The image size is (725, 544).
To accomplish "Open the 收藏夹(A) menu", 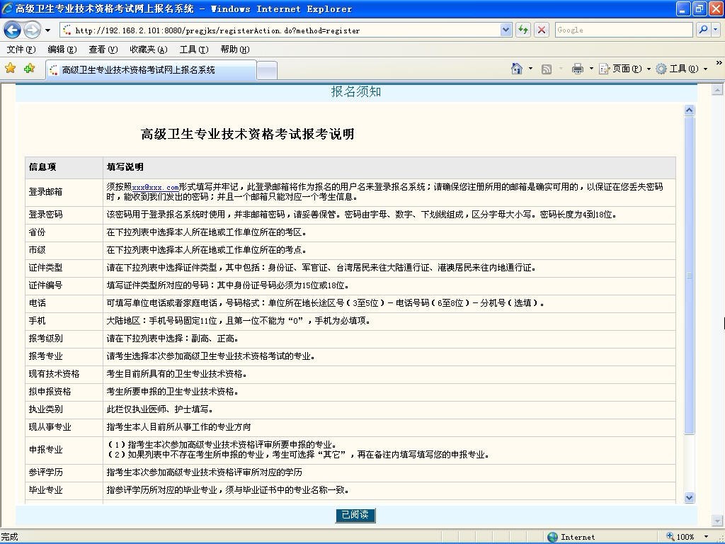I will click(149, 50).
